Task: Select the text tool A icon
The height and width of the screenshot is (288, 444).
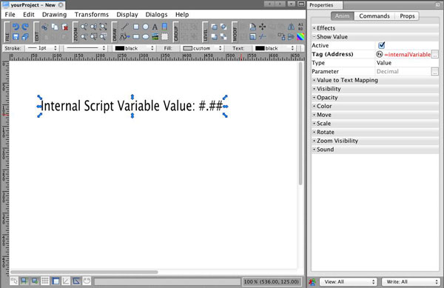Action: [x=155, y=27]
